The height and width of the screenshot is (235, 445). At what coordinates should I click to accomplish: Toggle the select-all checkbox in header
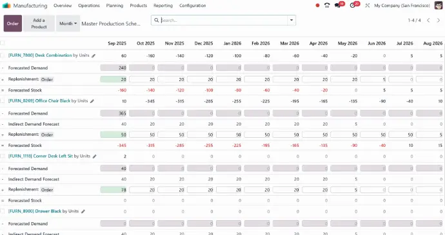[3, 43]
